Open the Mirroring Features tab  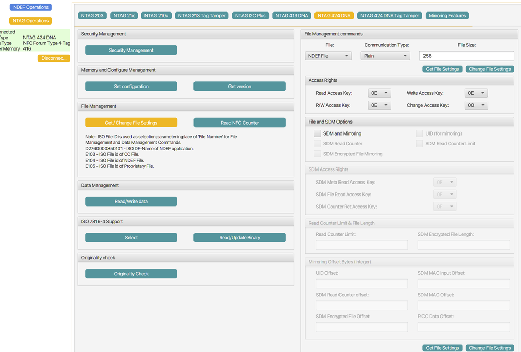coord(447,16)
